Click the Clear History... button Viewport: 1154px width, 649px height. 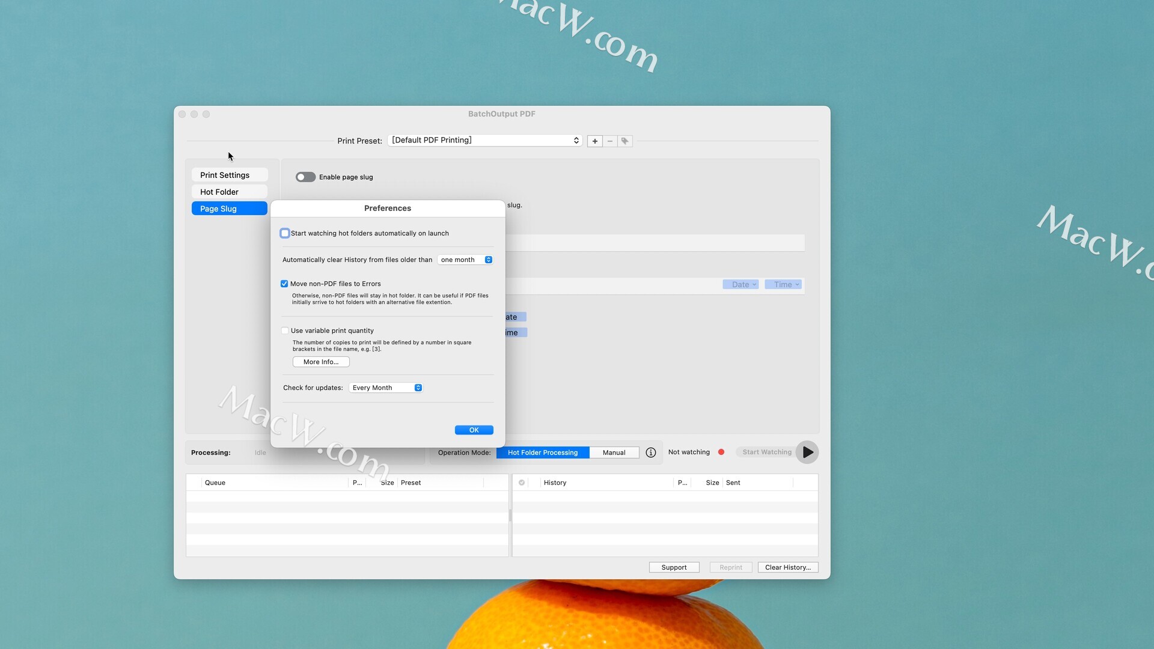(x=788, y=567)
